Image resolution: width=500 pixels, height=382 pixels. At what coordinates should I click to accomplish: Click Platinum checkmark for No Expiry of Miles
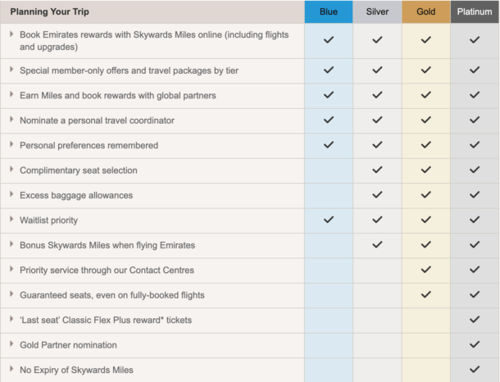pyautogui.click(x=475, y=369)
